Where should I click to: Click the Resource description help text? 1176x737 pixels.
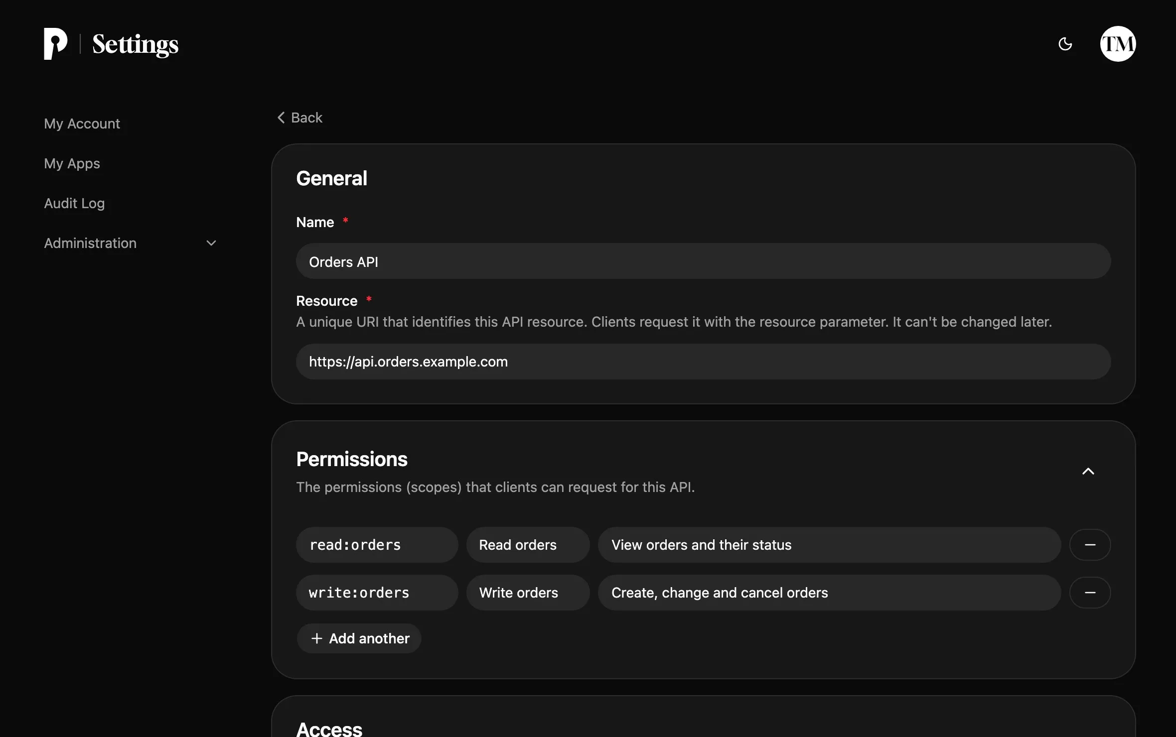click(x=674, y=322)
